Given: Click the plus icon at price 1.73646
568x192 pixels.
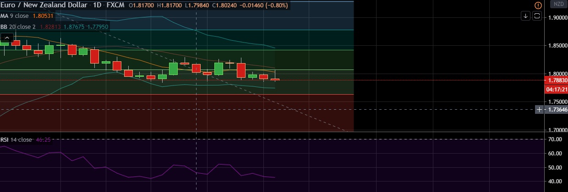Looking at the screenshot, I should click(539, 110).
